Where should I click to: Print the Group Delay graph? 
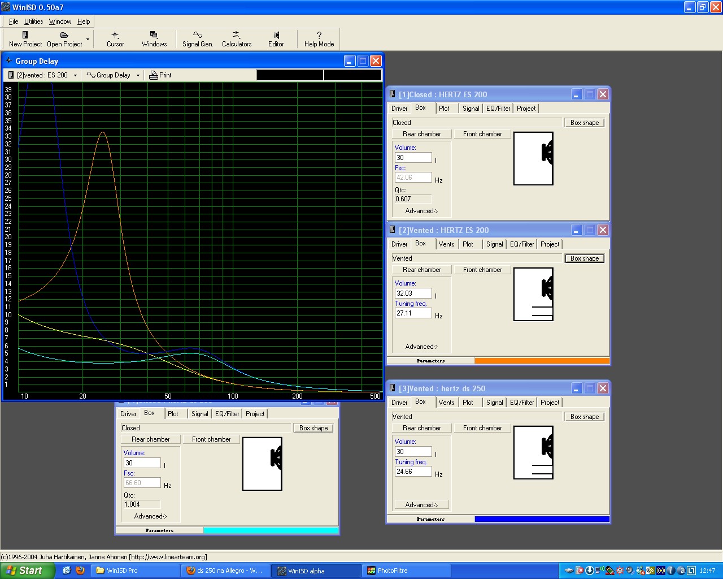click(160, 75)
